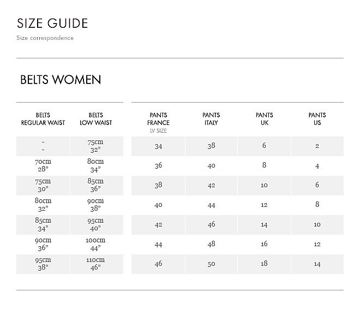This screenshot has width=360, height=321.
Task: Click the Italy size 40 cell
Action: [211, 166]
